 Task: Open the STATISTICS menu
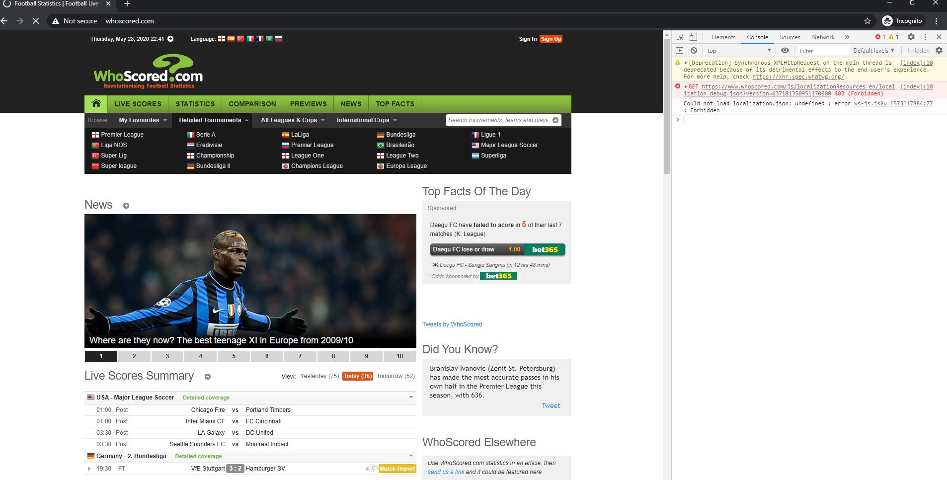(195, 104)
